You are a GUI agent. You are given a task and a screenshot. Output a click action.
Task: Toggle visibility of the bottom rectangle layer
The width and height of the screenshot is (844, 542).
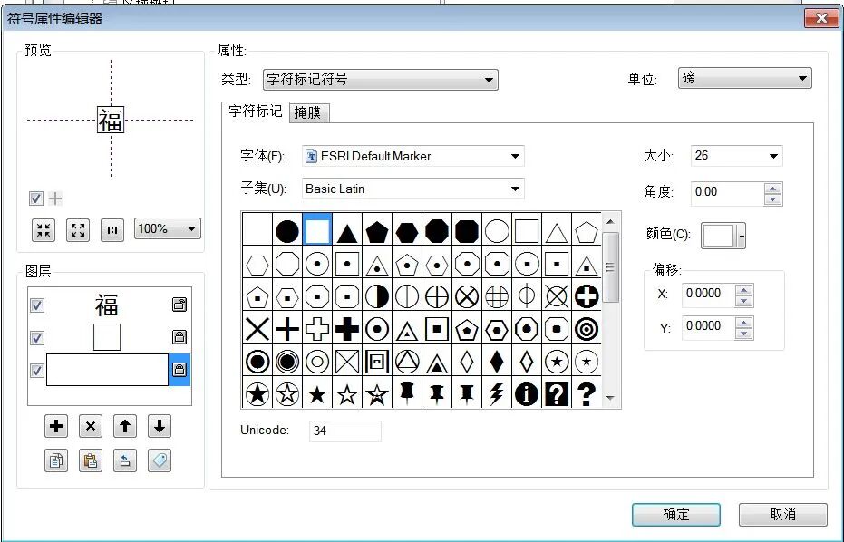point(36,371)
